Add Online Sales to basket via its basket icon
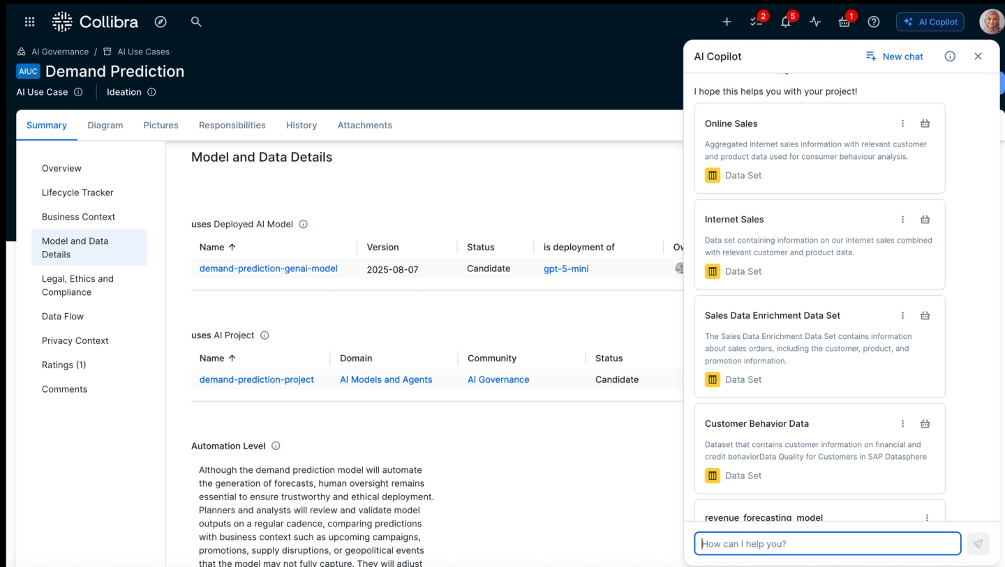 coord(925,123)
